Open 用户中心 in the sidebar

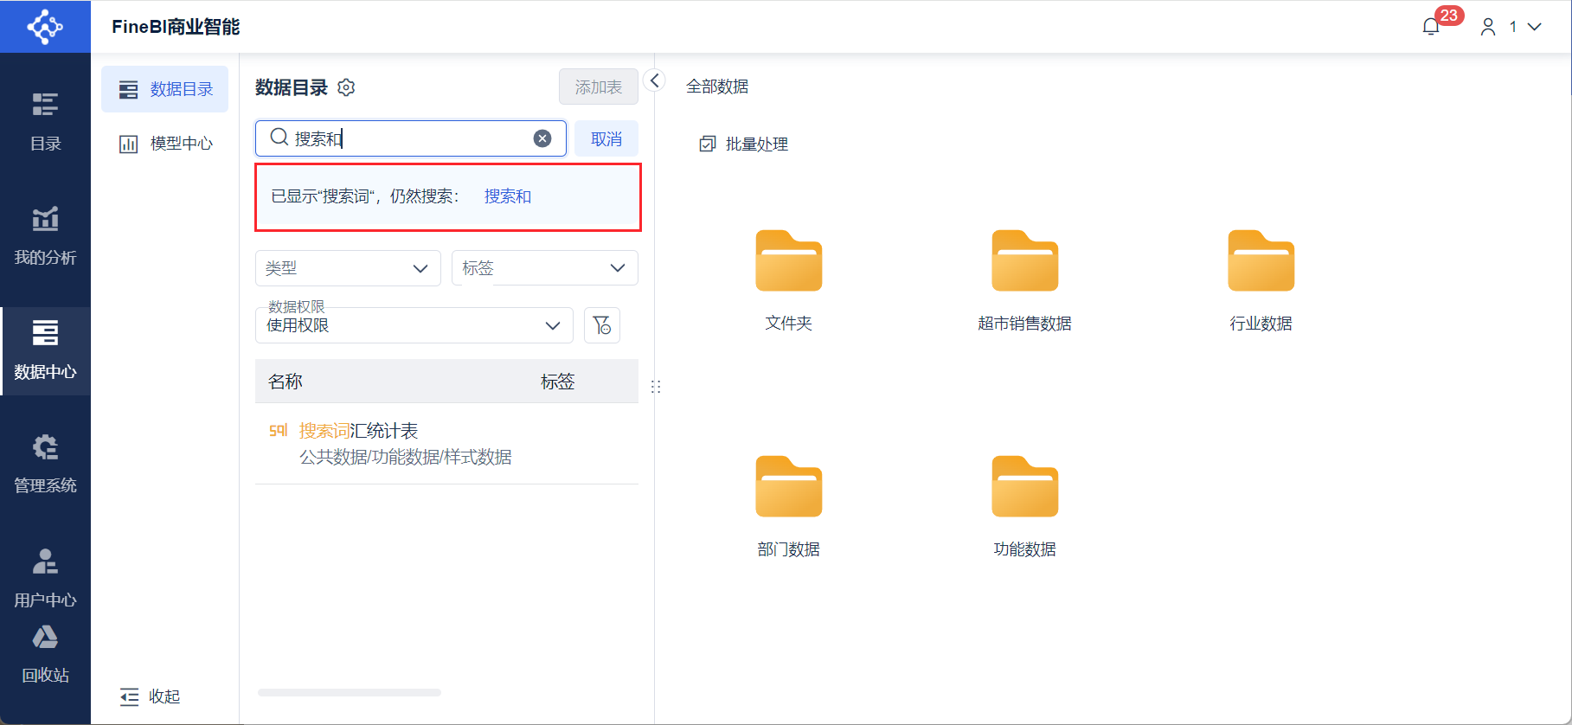45,578
